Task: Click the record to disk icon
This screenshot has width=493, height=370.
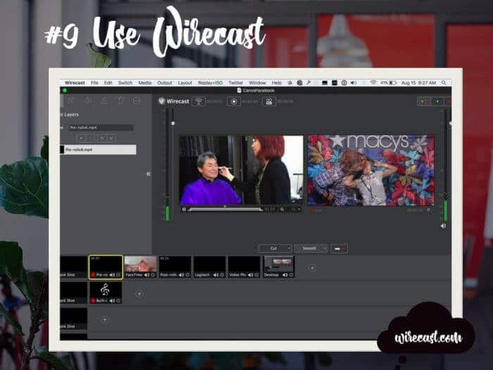Action: [234, 101]
